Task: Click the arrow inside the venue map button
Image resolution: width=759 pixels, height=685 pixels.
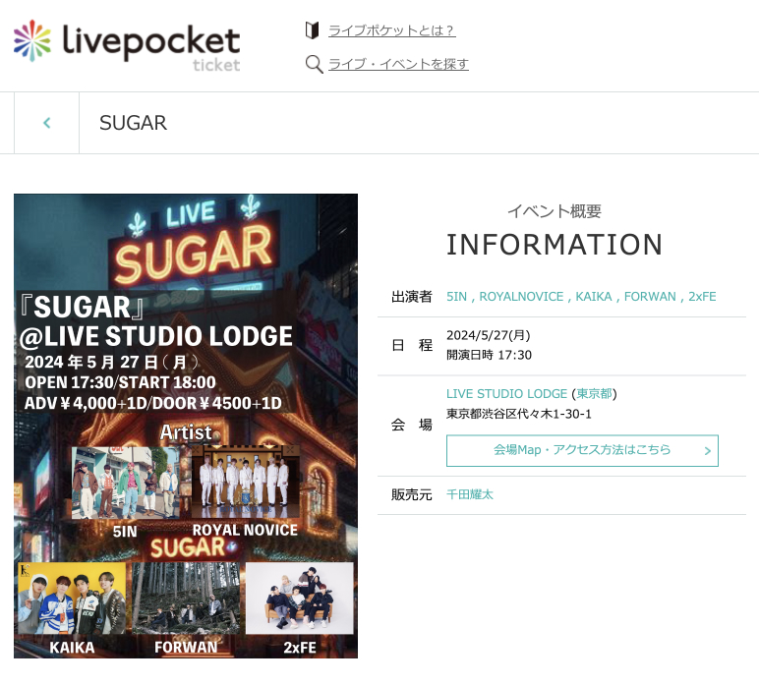Action: pos(707,451)
